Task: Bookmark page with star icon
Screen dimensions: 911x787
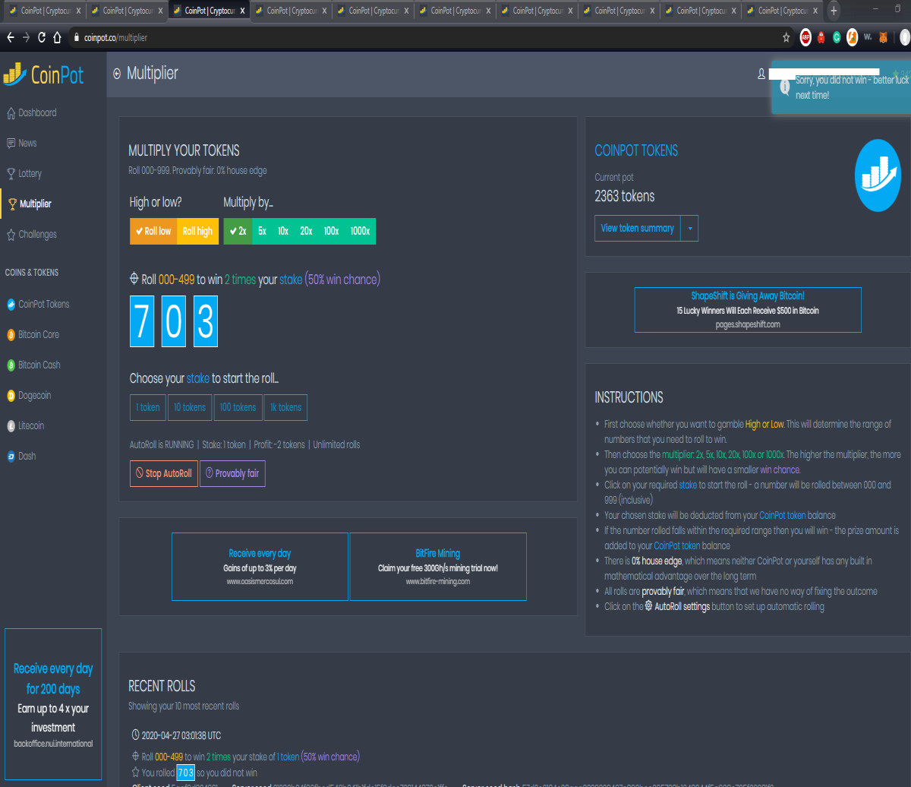Action: [786, 37]
